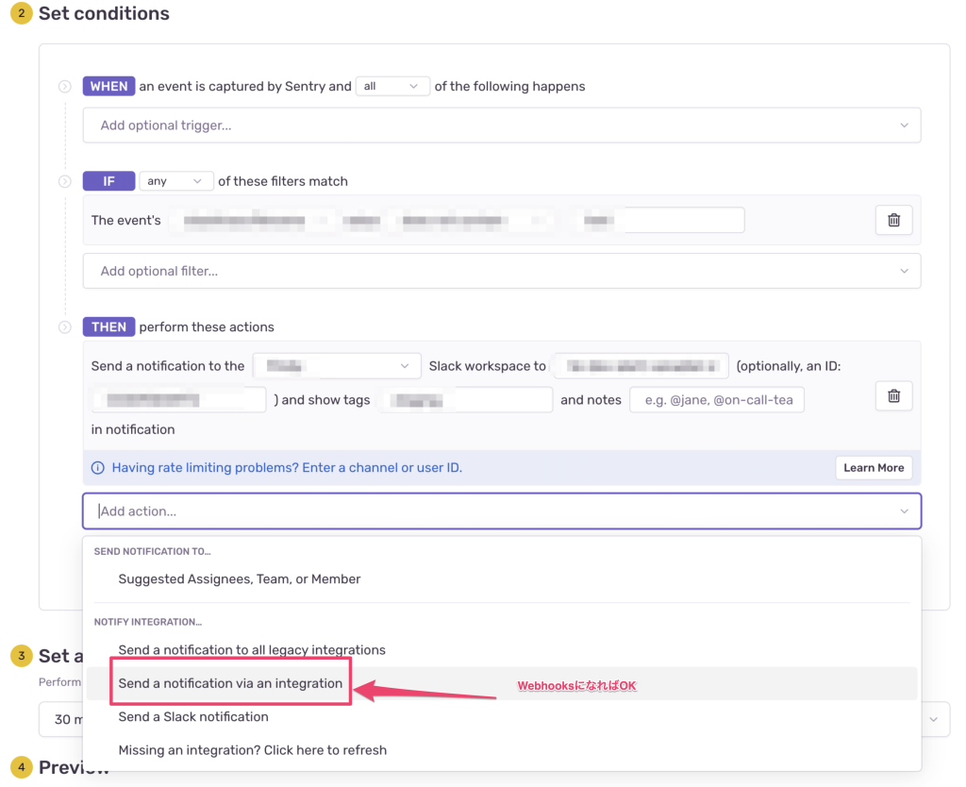This screenshot has width=966, height=787.
Task: Expand the Add optional trigger dropdown
Action: click(x=501, y=126)
